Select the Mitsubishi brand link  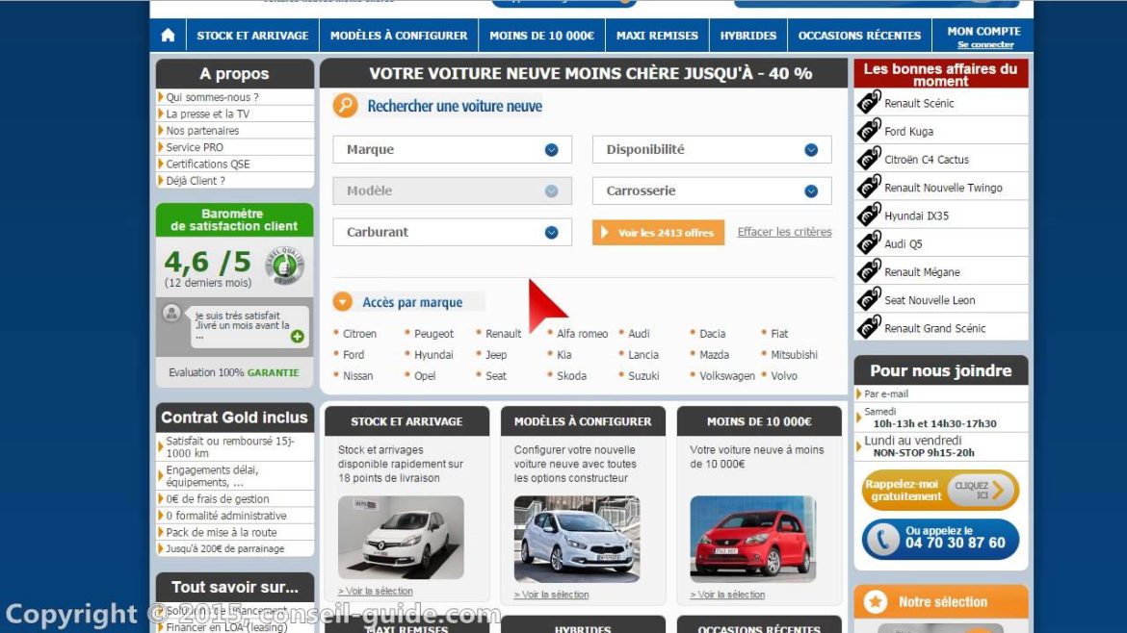(x=795, y=355)
